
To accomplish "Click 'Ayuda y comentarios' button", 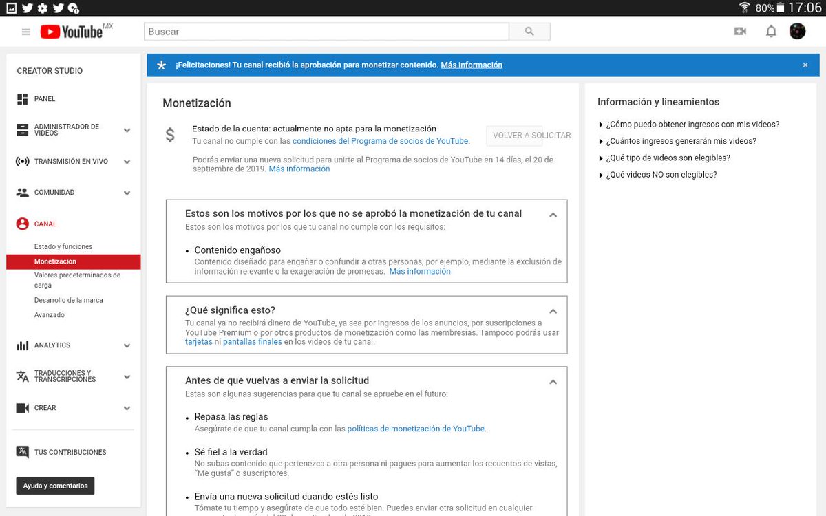I will 56,486.
